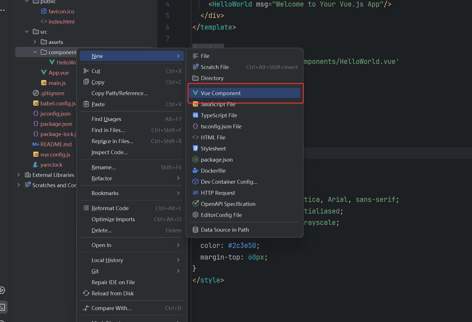
Task: Choose Dev Container Config from submenu
Action: [x=245, y=182]
